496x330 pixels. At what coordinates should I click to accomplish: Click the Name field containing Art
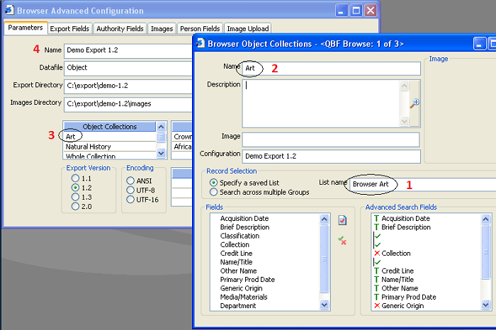(x=331, y=68)
